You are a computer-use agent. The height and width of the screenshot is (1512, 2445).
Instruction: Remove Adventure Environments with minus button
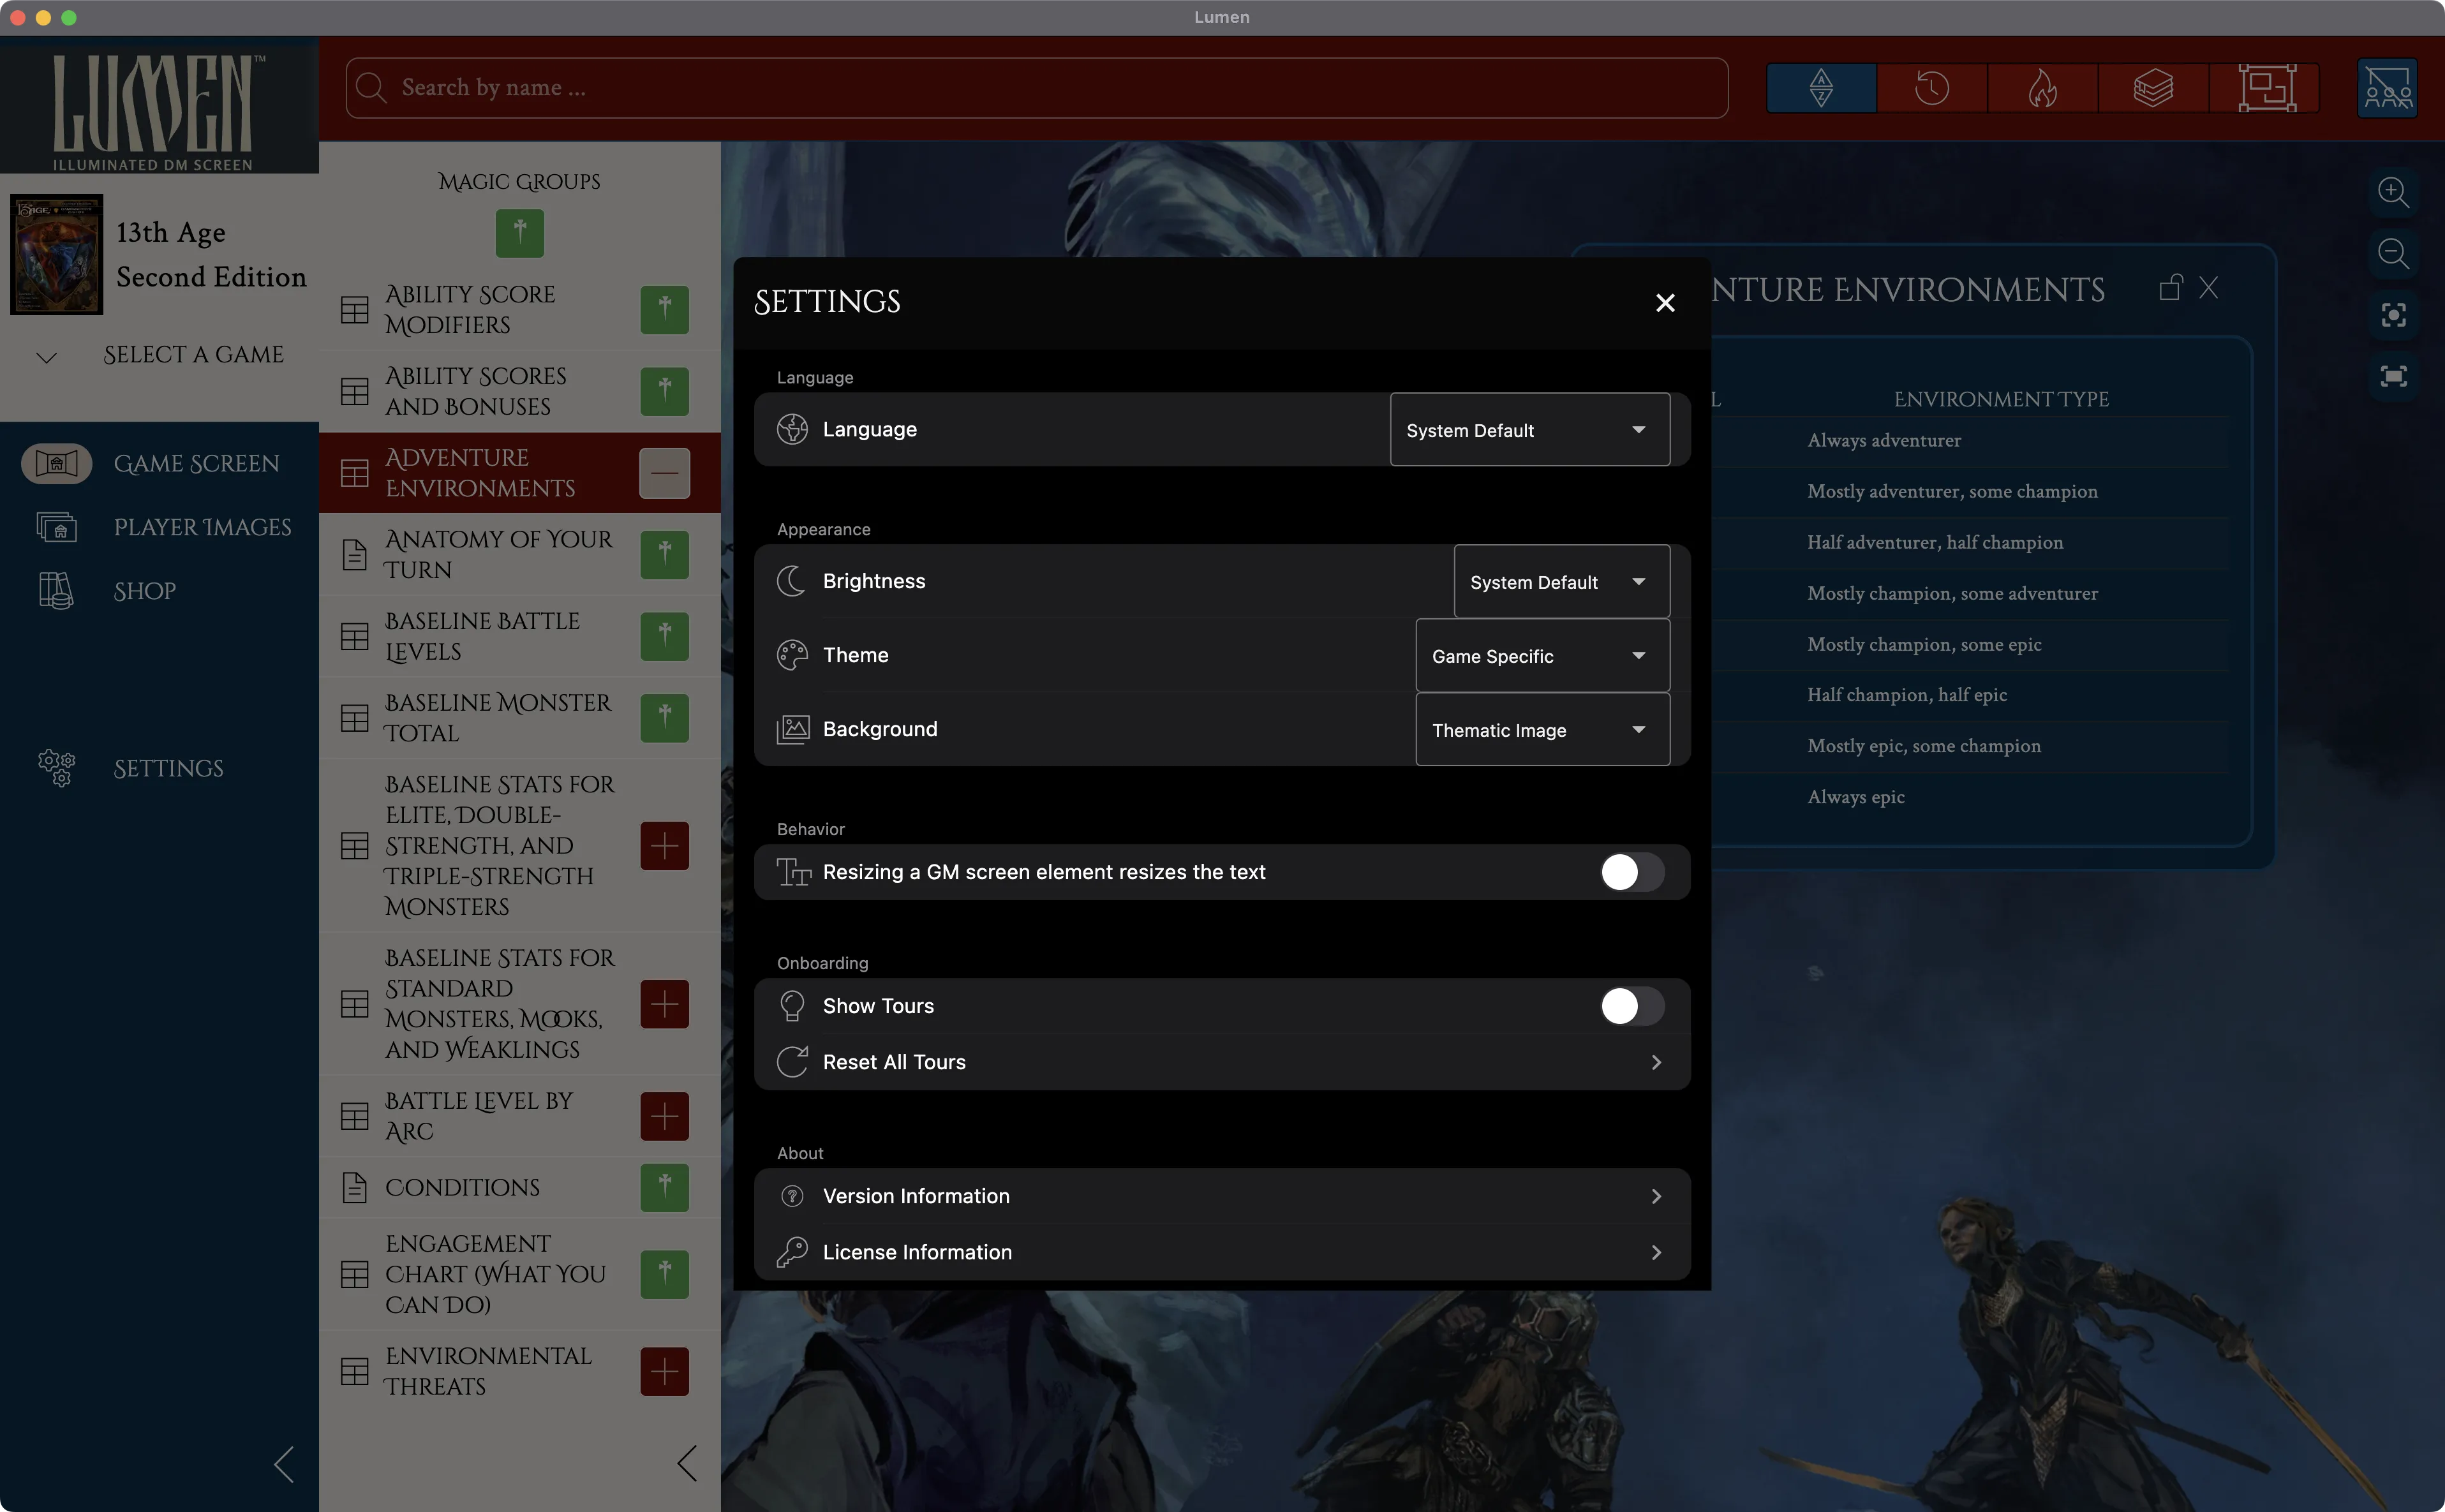click(x=664, y=473)
